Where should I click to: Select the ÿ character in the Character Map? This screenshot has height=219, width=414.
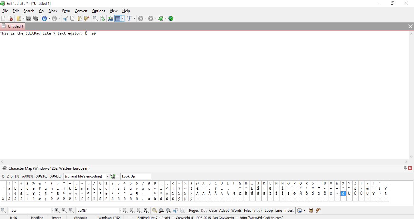click(191, 199)
